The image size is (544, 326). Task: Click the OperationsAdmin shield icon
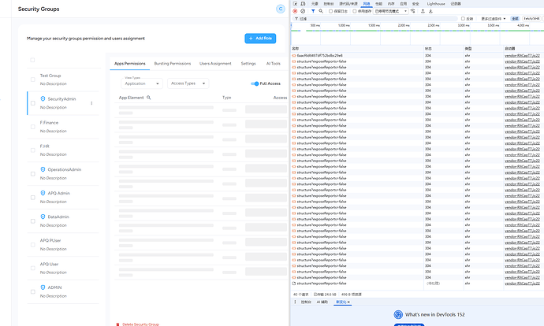[x=43, y=169]
